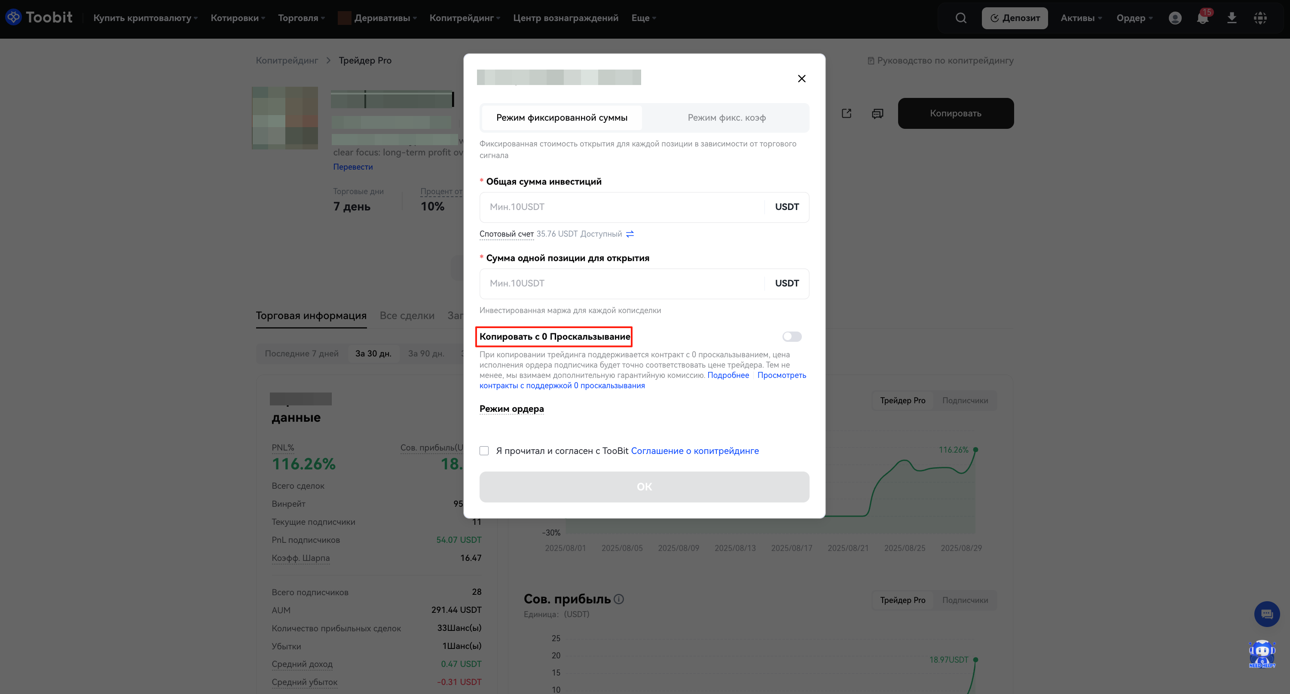The image size is (1290, 694).
Task: Open Соглашение о копитрейдинге link
Action: click(694, 451)
